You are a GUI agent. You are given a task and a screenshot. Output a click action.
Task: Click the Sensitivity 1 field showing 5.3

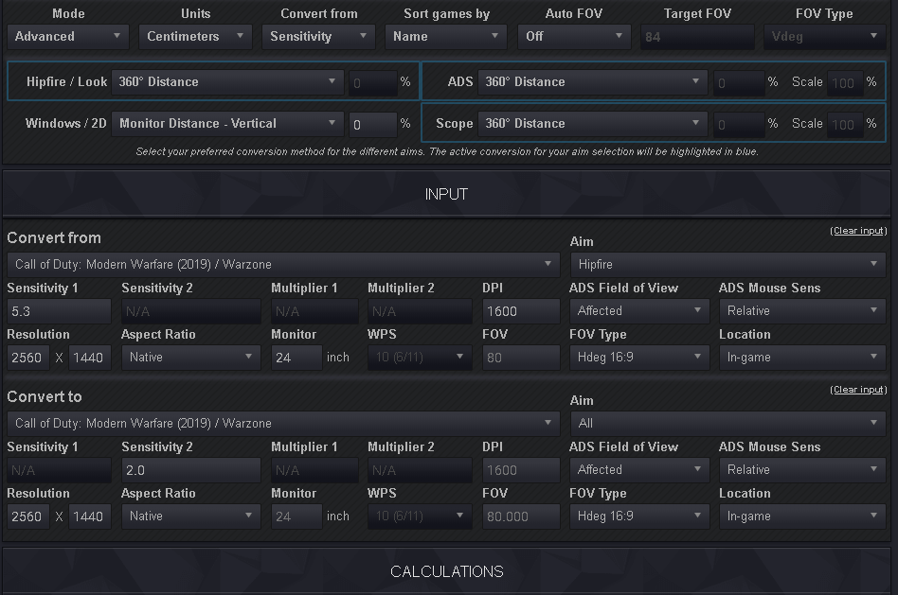pyautogui.click(x=59, y=311)
